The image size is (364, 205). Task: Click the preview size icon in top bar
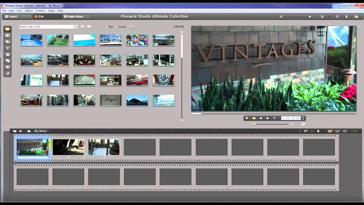pyautogui.click(x=281, y=17)
